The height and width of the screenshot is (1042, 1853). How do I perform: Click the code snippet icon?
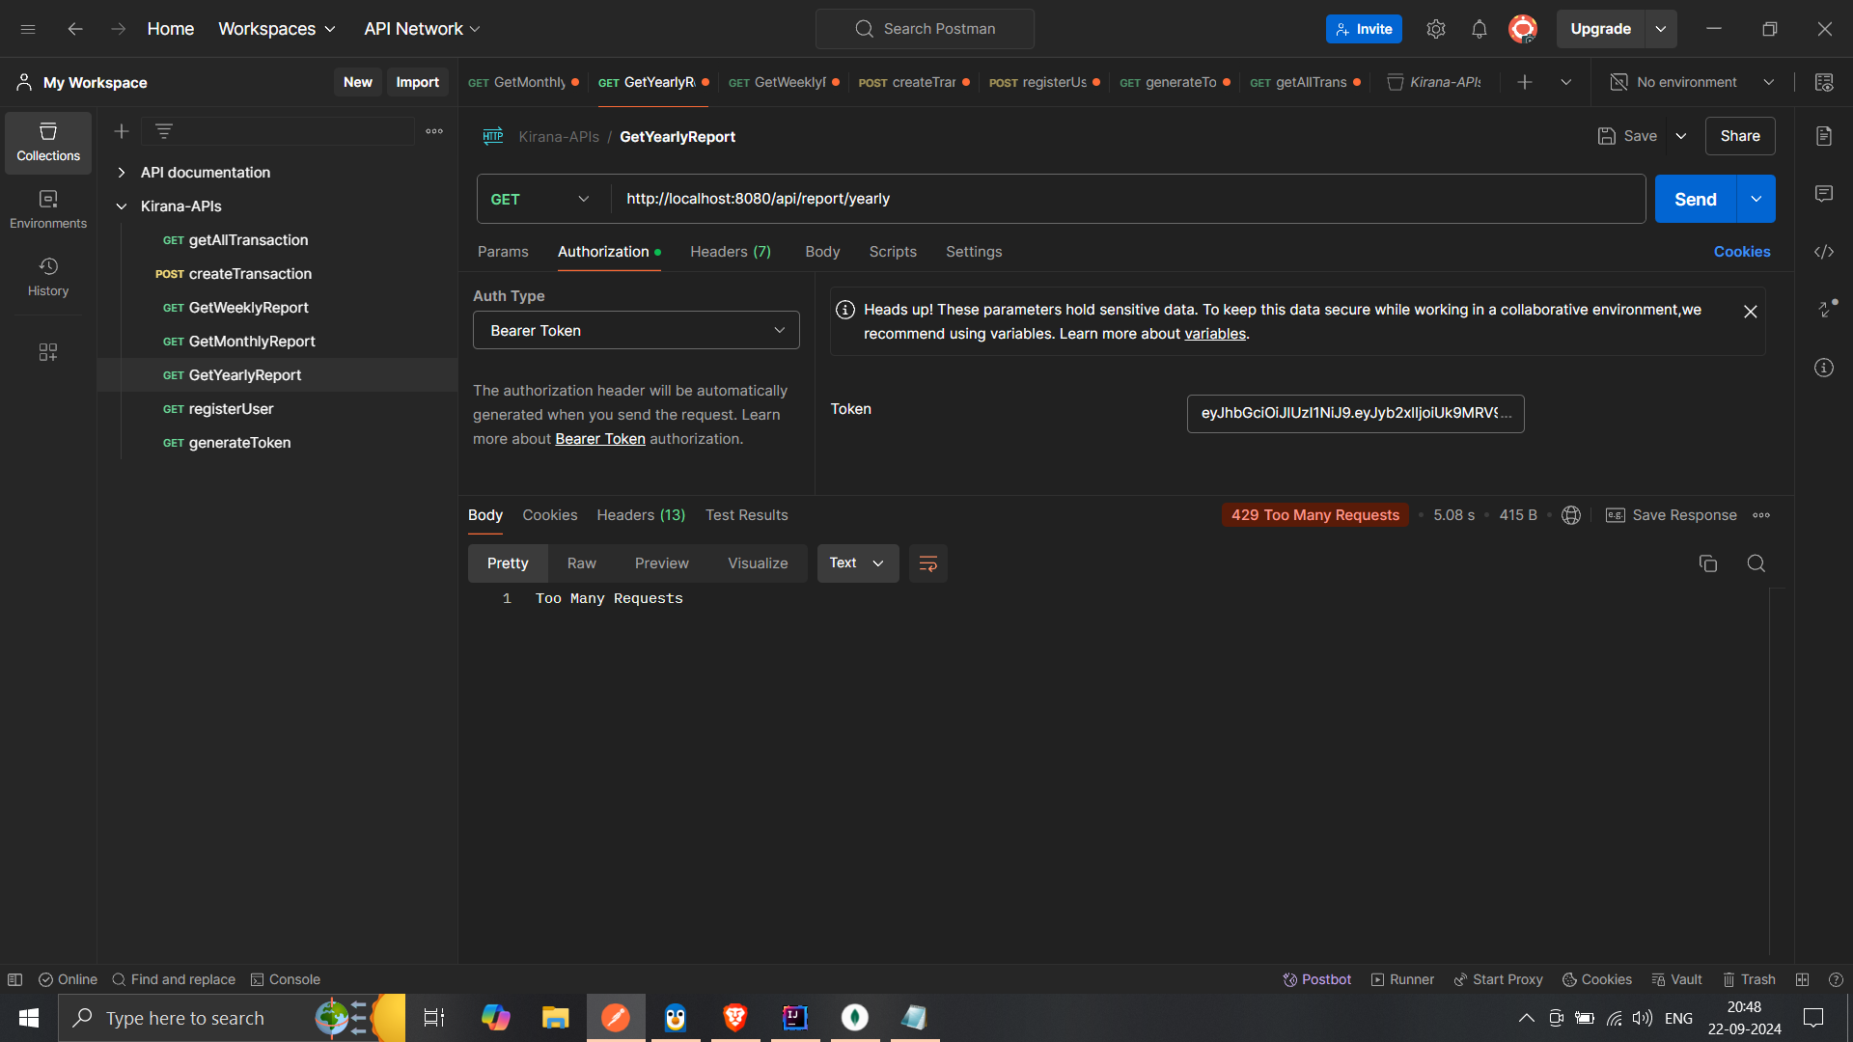click(1823, 252)
